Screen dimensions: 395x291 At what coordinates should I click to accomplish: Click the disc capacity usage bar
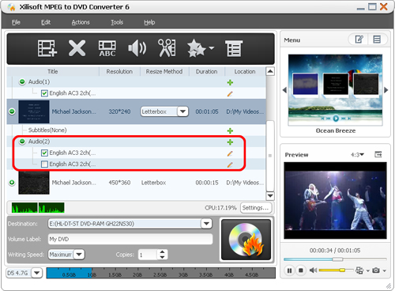pyautogui.click(x=161, y=273)
